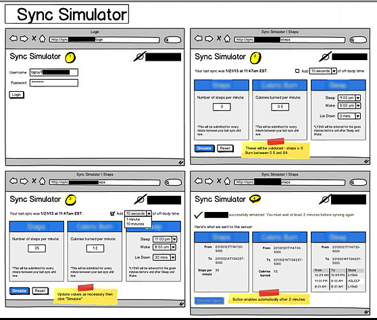Open Wake dropdown showing 6:00 am

[x=349, y=105]
